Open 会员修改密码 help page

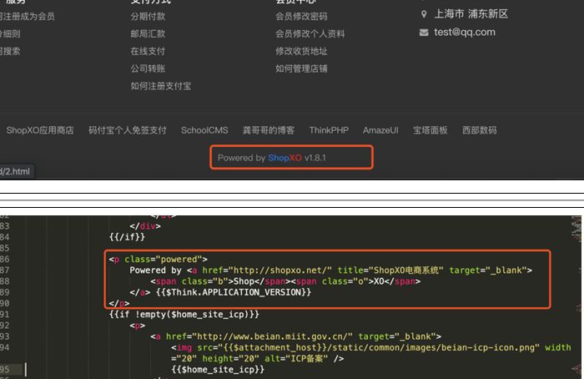point(301,16)
